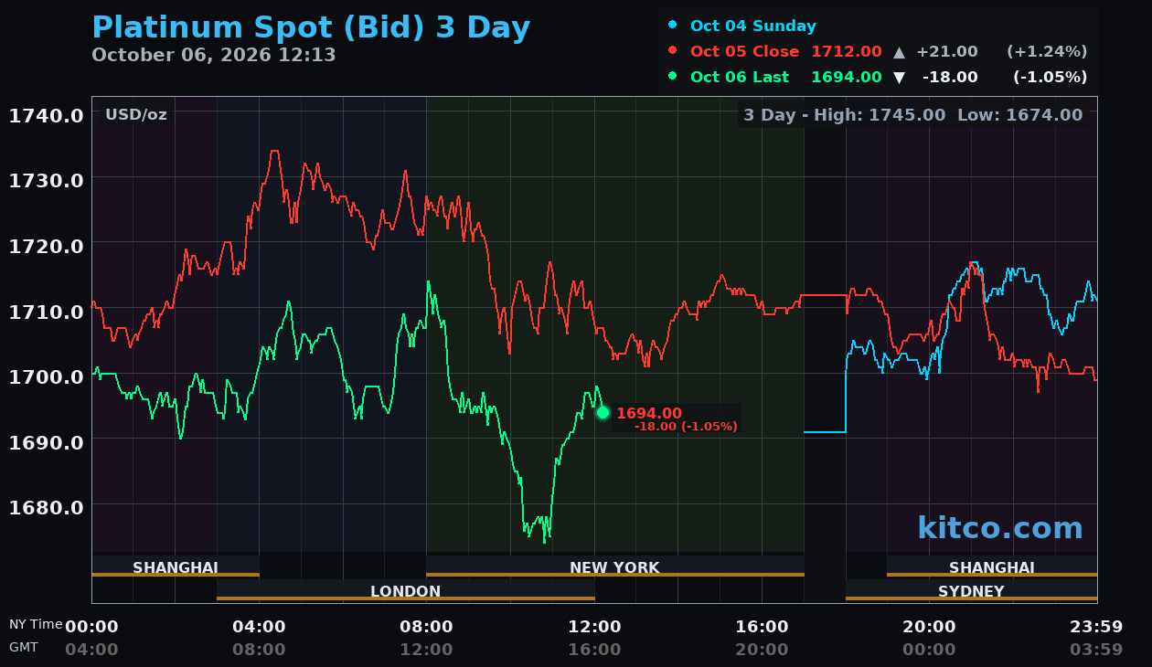Click the NY time 23:59 tick label
1152x667 pixels.
1096,627
